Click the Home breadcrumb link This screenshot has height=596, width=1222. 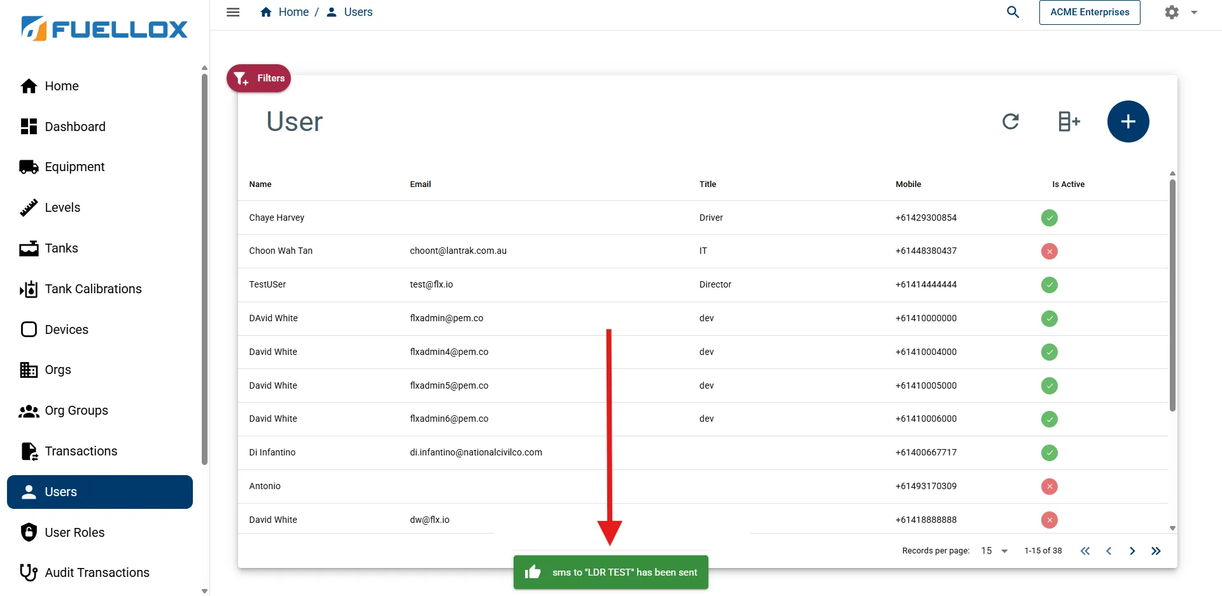[284, 12]
